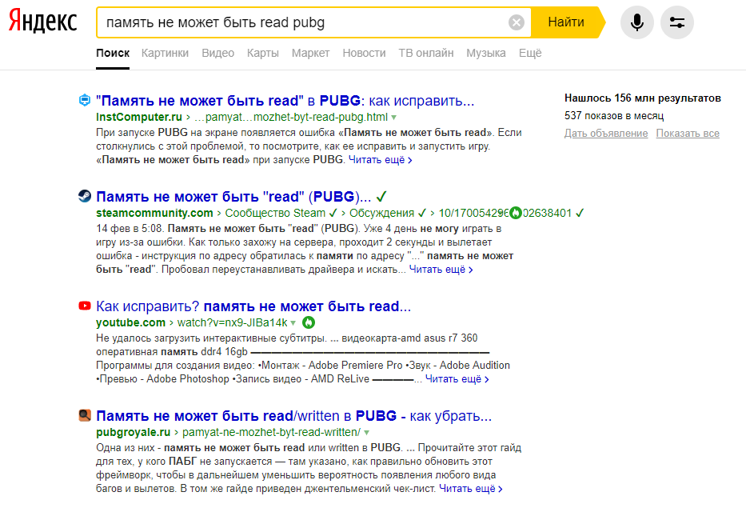Viewport: 746px width, 516px height.
Task: Open YouTube result Как исправить? память не может быть read
Action: pos(253,306)
